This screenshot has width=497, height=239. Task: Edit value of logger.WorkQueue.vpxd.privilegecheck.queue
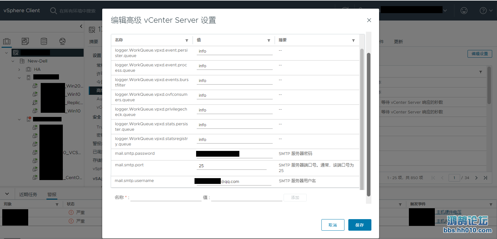click(x=235, y=110)
